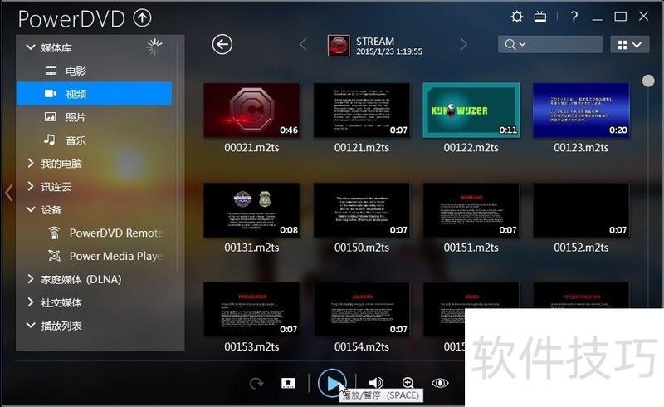Screen dimensions: 664x407
Task: Open 00150.m2ts thumbnail
Action: (x=362, y=210)
